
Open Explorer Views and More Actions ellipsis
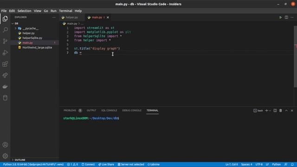(54, 17)
